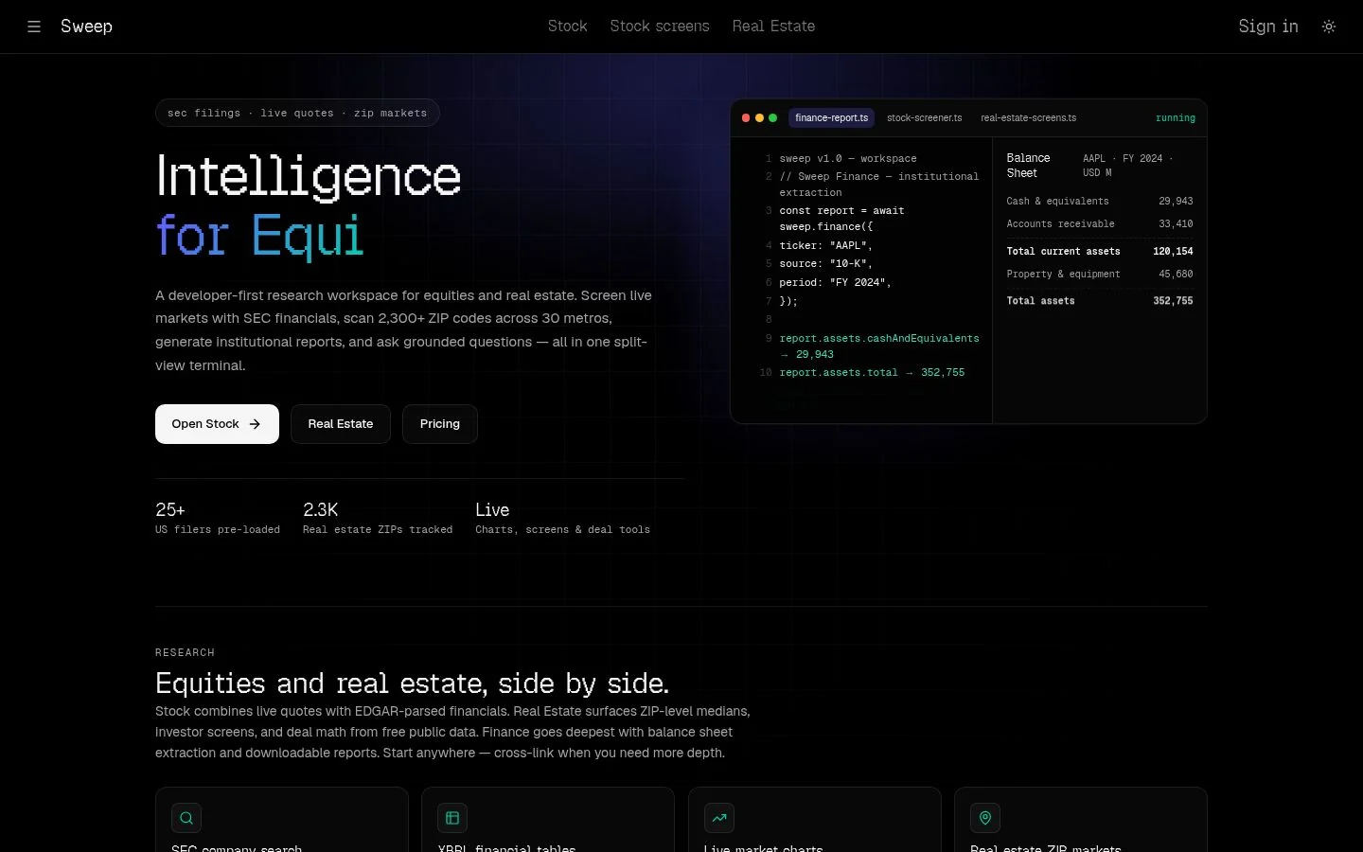Click the value 352,755 in balance sheet
The image size is (1363, 852).
[x=1173, y=301]
